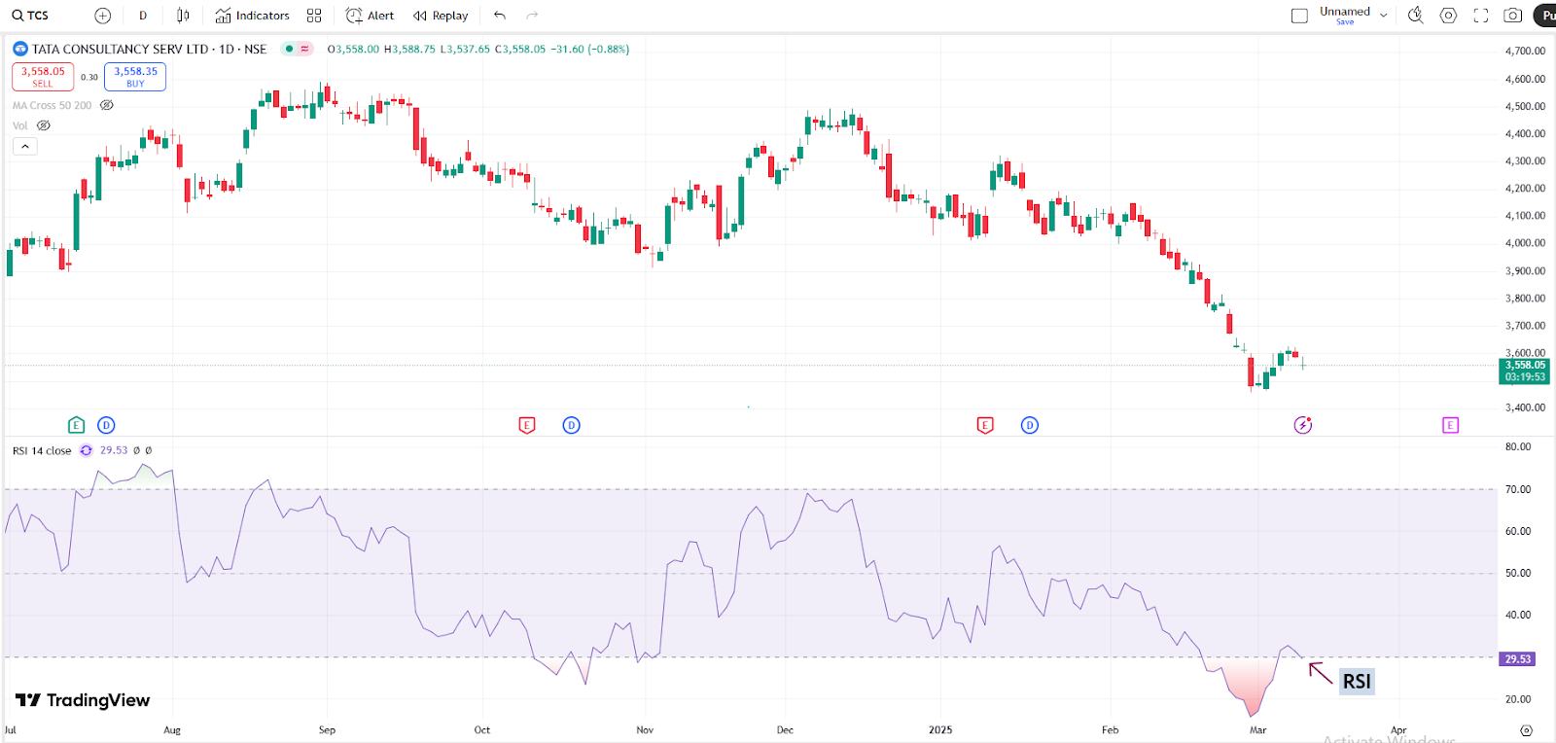Take a chart snapshot with camera icon
1556x743 pixels.
click(1513, 16)
